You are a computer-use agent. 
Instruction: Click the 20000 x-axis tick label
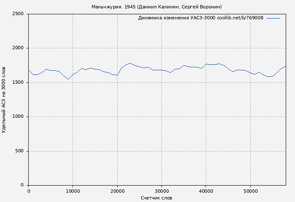point(117,191)
